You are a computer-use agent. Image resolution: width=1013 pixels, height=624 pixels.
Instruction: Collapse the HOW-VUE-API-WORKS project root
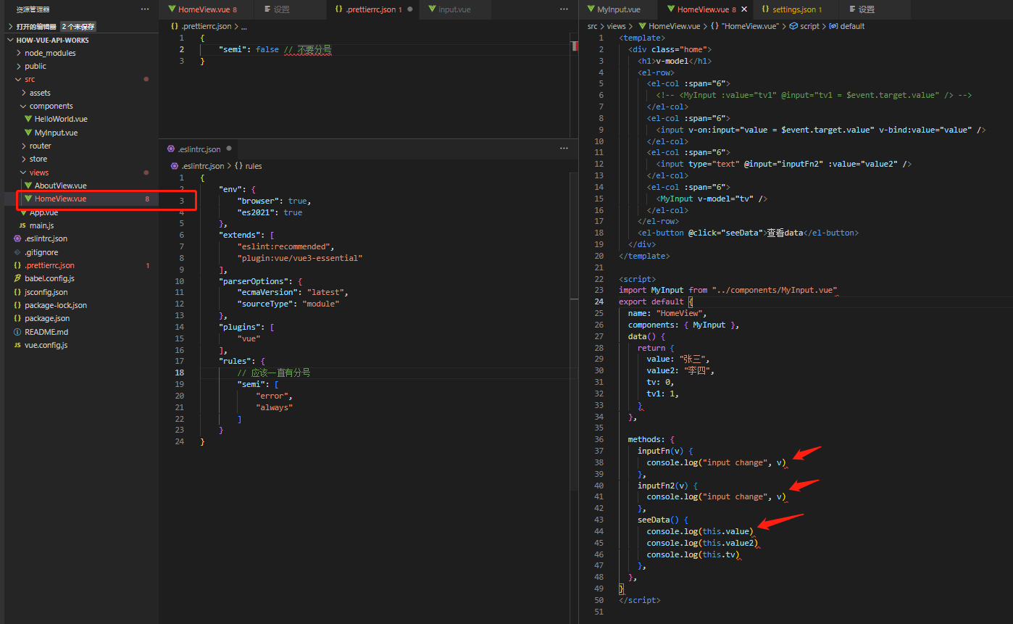click(x=10, y=40)
